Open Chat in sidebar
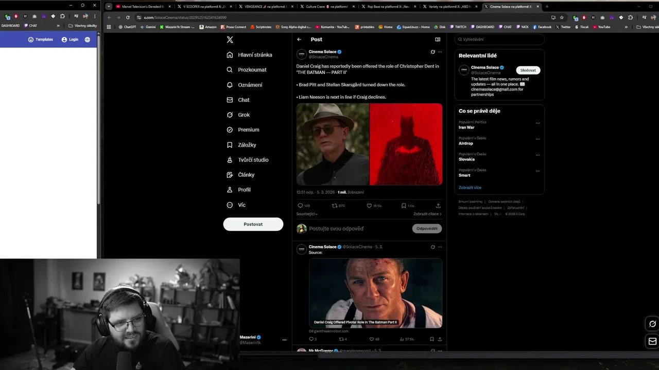The height and width of the screenshot is (370, 659). point(238,100)
